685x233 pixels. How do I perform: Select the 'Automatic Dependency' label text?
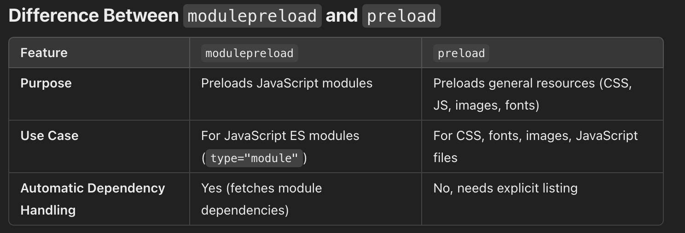tap(93, 188)
